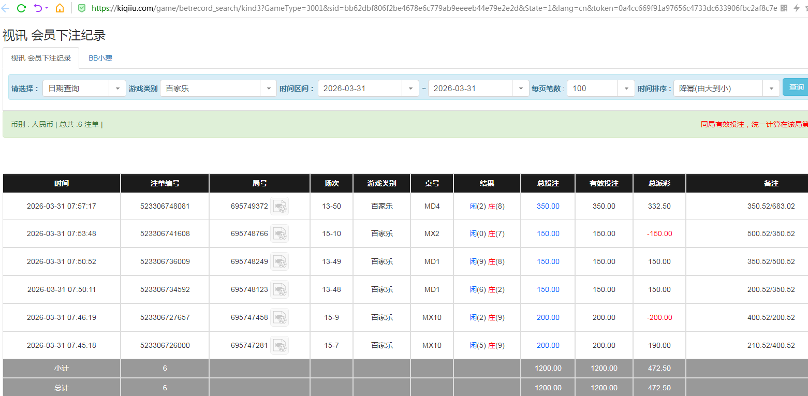Open video replay icon for round 695748766
This screenshot has width=808, height=396.
[x=280, y=233]
